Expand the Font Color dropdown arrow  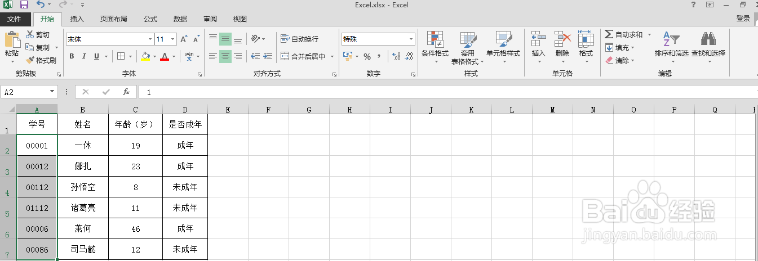click(174, 56)
